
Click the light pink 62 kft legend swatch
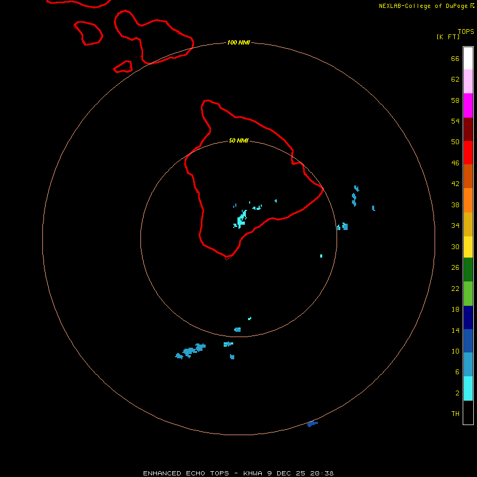coord(468,81)
